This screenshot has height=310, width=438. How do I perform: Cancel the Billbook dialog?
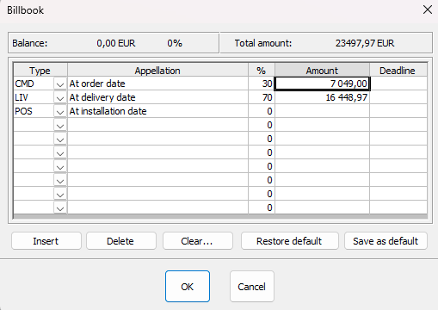coord(252,286)
